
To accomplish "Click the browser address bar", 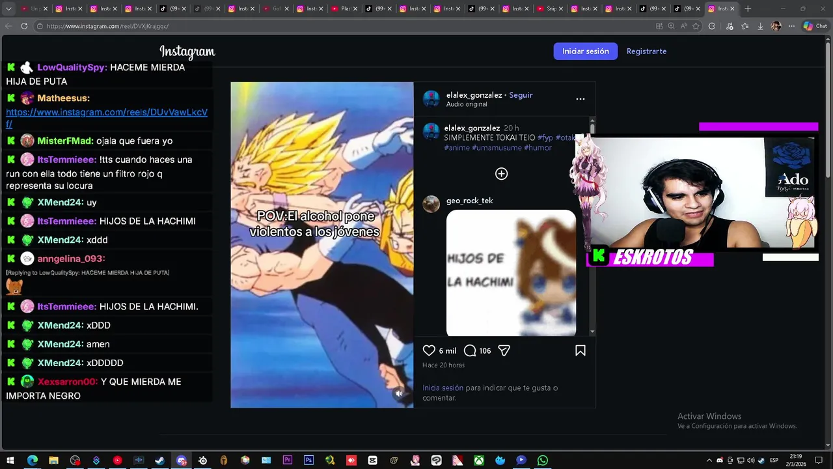I will [x=345, y=26].
